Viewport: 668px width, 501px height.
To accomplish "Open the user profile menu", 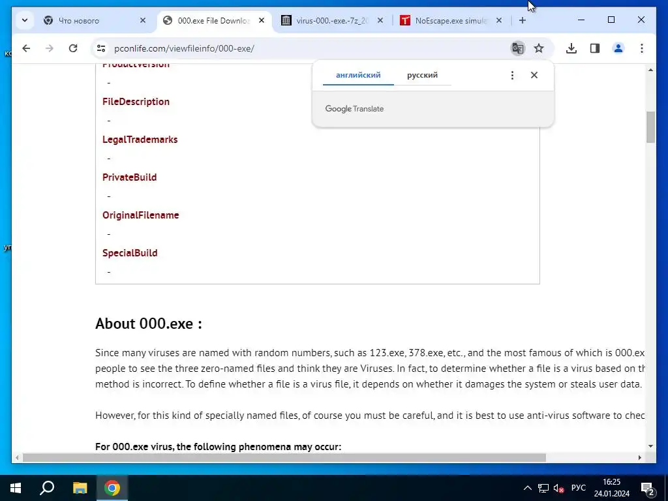I will click(618, 48).
